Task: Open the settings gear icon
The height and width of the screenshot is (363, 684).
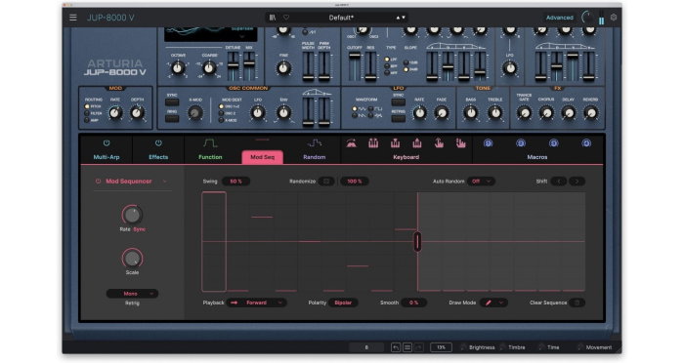Action: tap(614, 18)
